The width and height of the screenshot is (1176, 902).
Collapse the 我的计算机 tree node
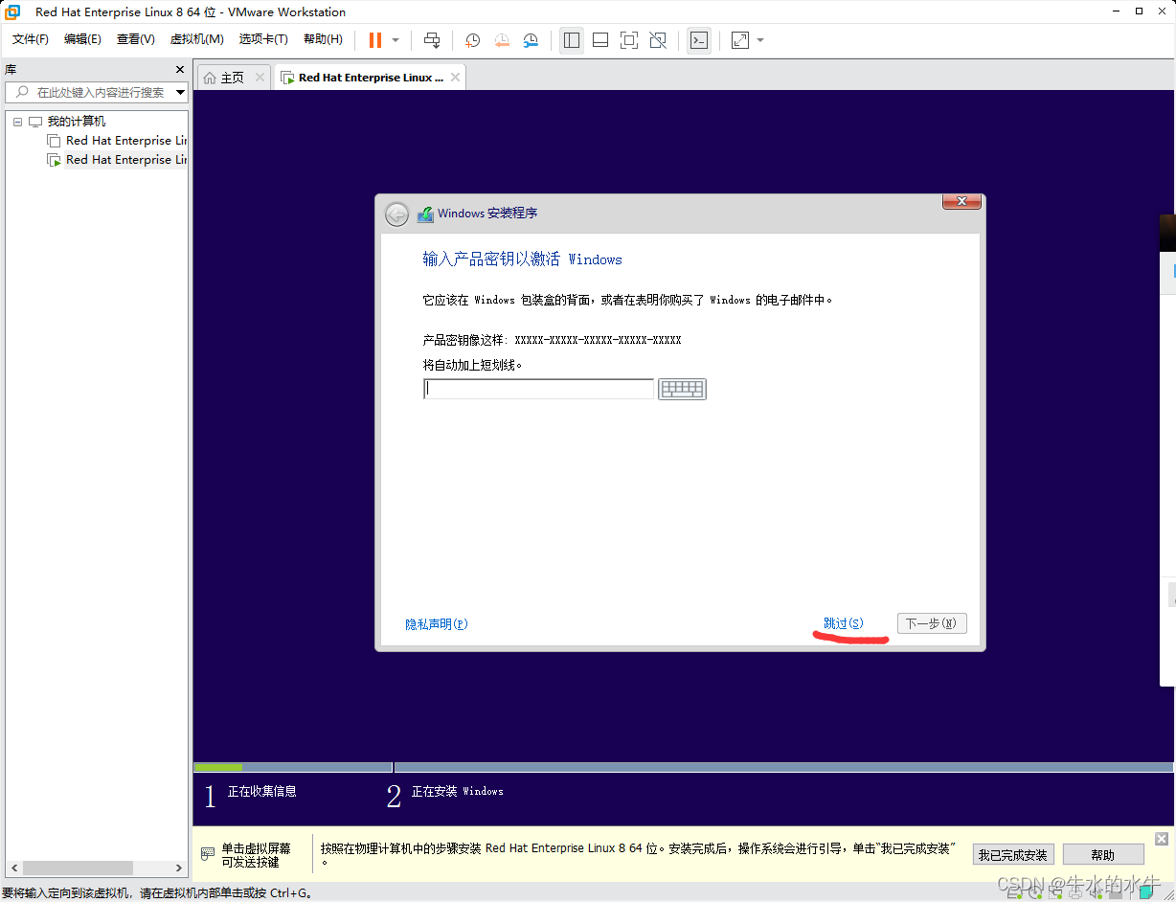(17, 122)
